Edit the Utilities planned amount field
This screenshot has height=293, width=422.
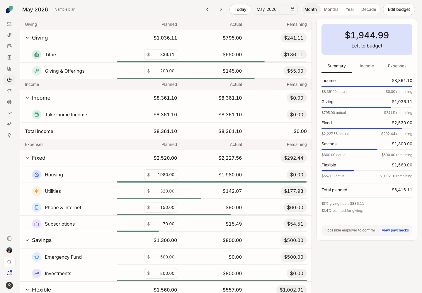[161, 191]
